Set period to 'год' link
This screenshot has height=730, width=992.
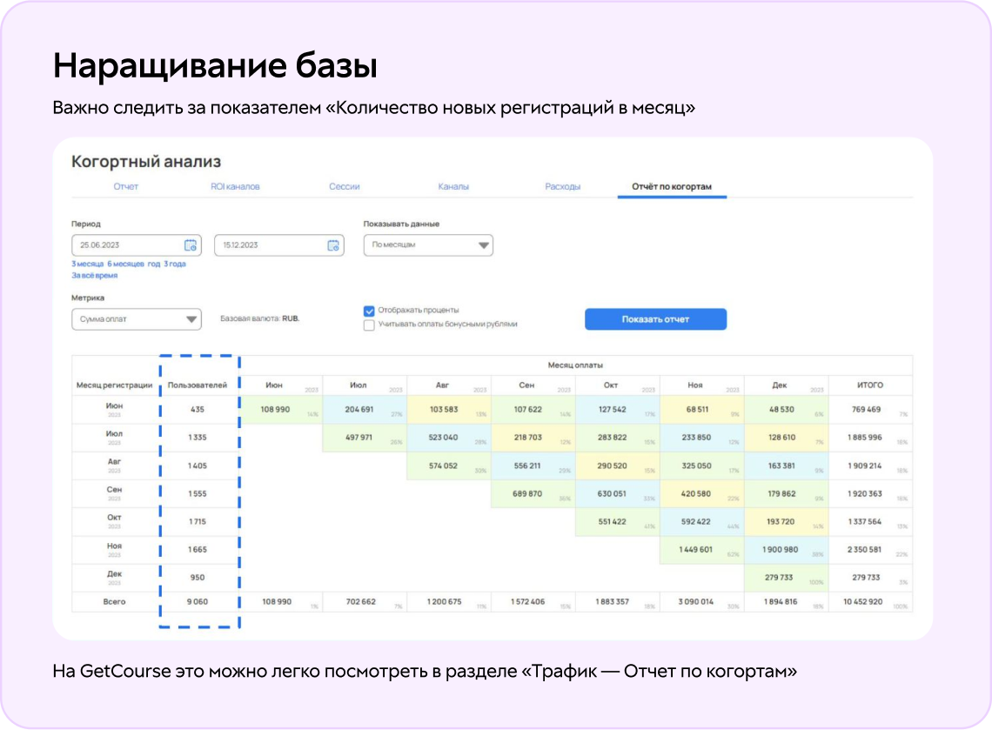pyautogui.click(x=154, y=264)
